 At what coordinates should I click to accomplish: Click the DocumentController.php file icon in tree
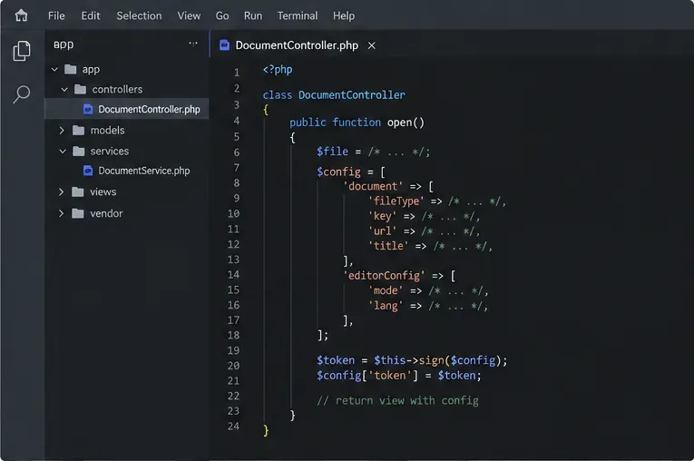(x=88, y=109)
